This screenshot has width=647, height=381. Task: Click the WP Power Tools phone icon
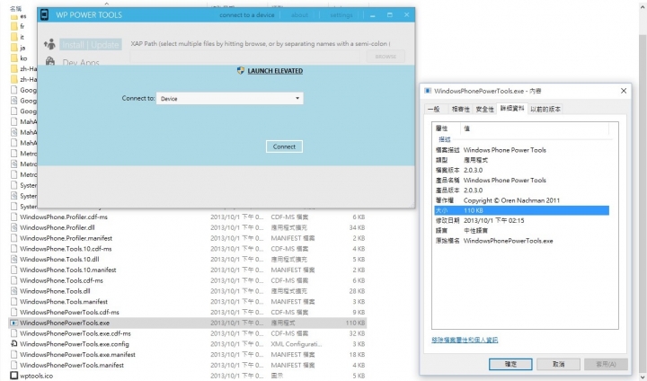pos(44,15)
